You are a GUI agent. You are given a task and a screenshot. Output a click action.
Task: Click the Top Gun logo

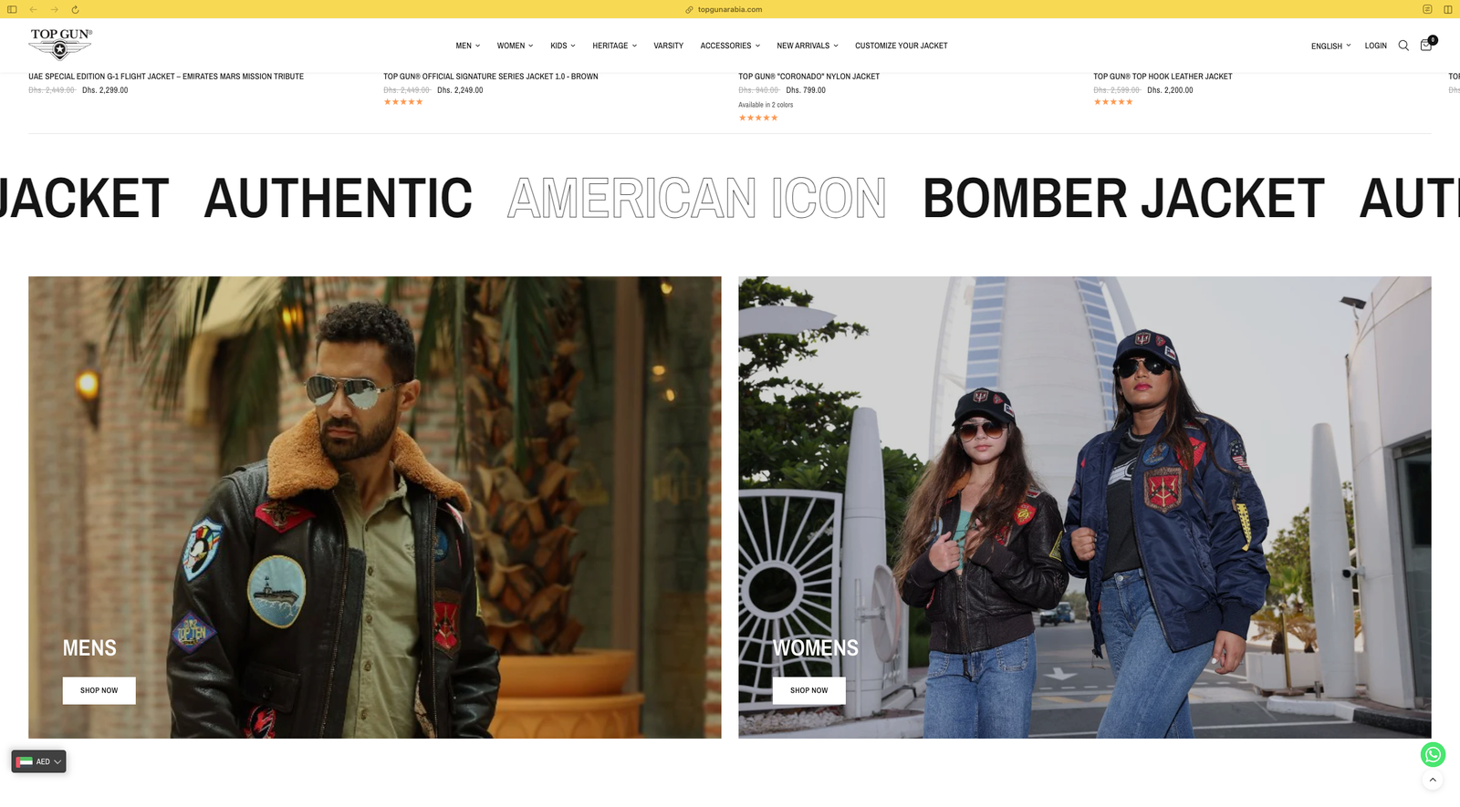pos(60,43)
